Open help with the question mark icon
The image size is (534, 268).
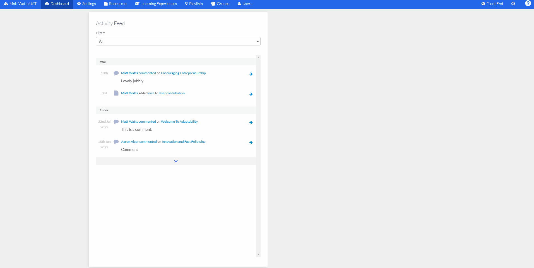pos(528,4)
